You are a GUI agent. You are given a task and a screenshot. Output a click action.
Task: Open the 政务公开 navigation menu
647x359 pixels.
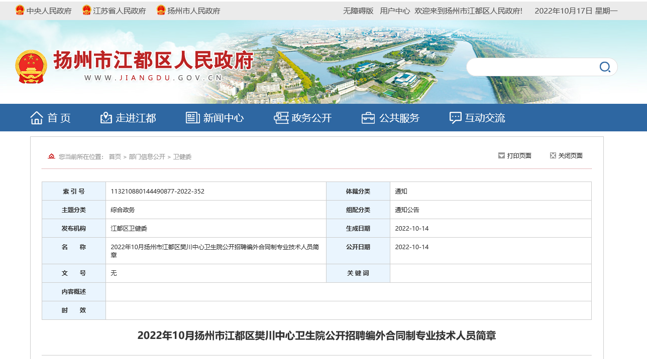click(x=311, y=118)
